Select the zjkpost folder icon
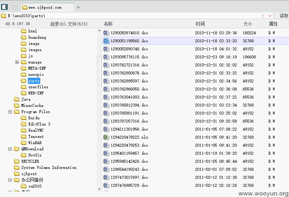289x197 pixels. point(16,174)
